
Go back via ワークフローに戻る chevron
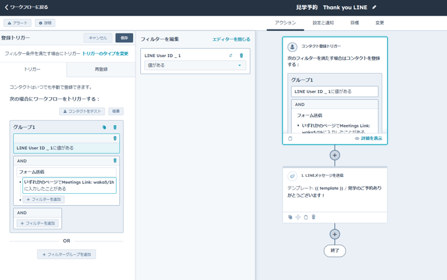coord(7,8)
